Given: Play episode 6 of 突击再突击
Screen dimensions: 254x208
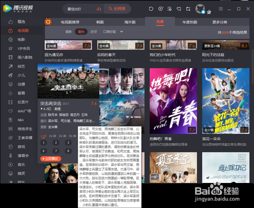Looking at the screenshot, I should pos(44,151).
